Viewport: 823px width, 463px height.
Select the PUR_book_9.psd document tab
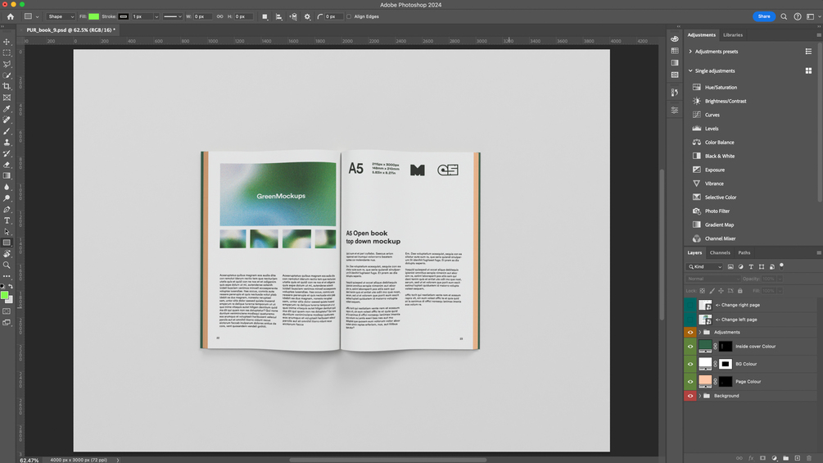click(70, 30)
